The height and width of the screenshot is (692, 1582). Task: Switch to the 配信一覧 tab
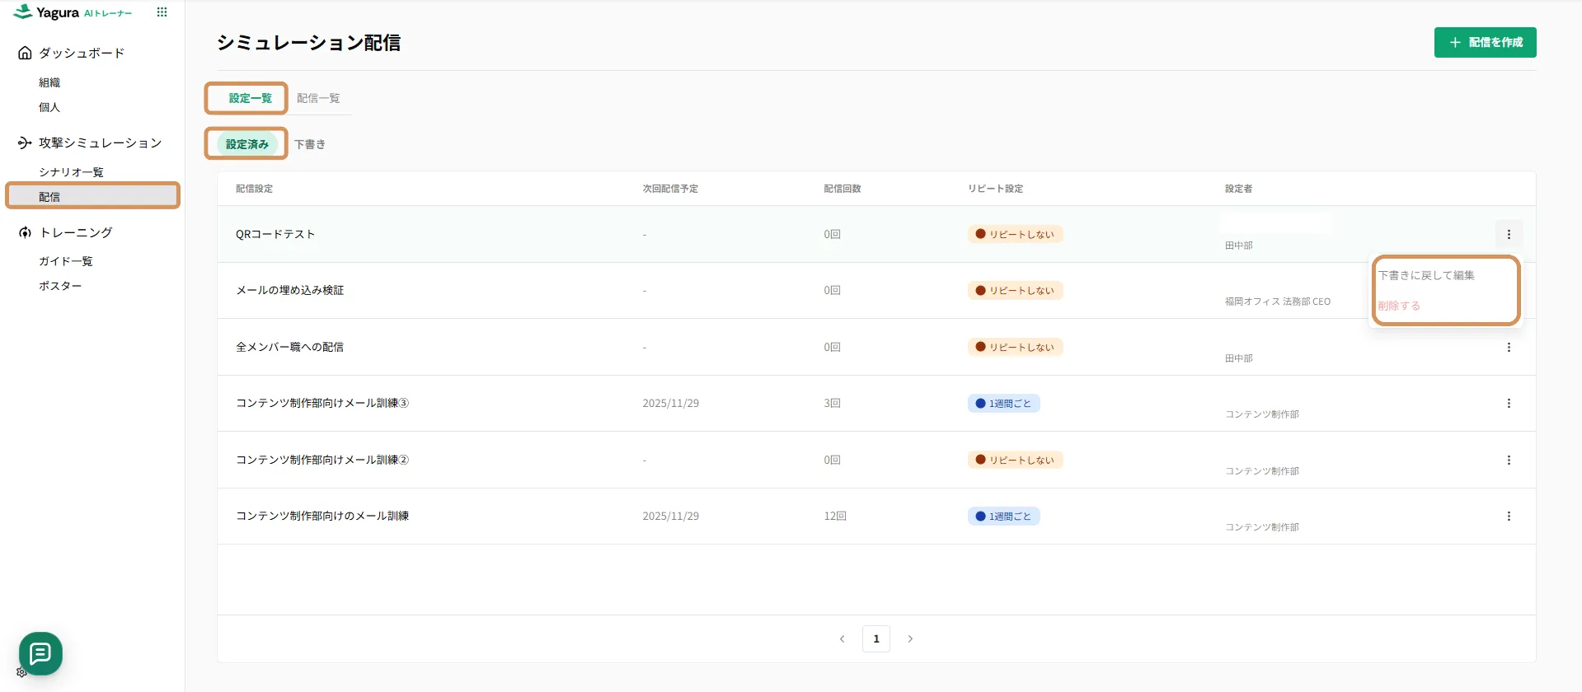coord(318,98)
